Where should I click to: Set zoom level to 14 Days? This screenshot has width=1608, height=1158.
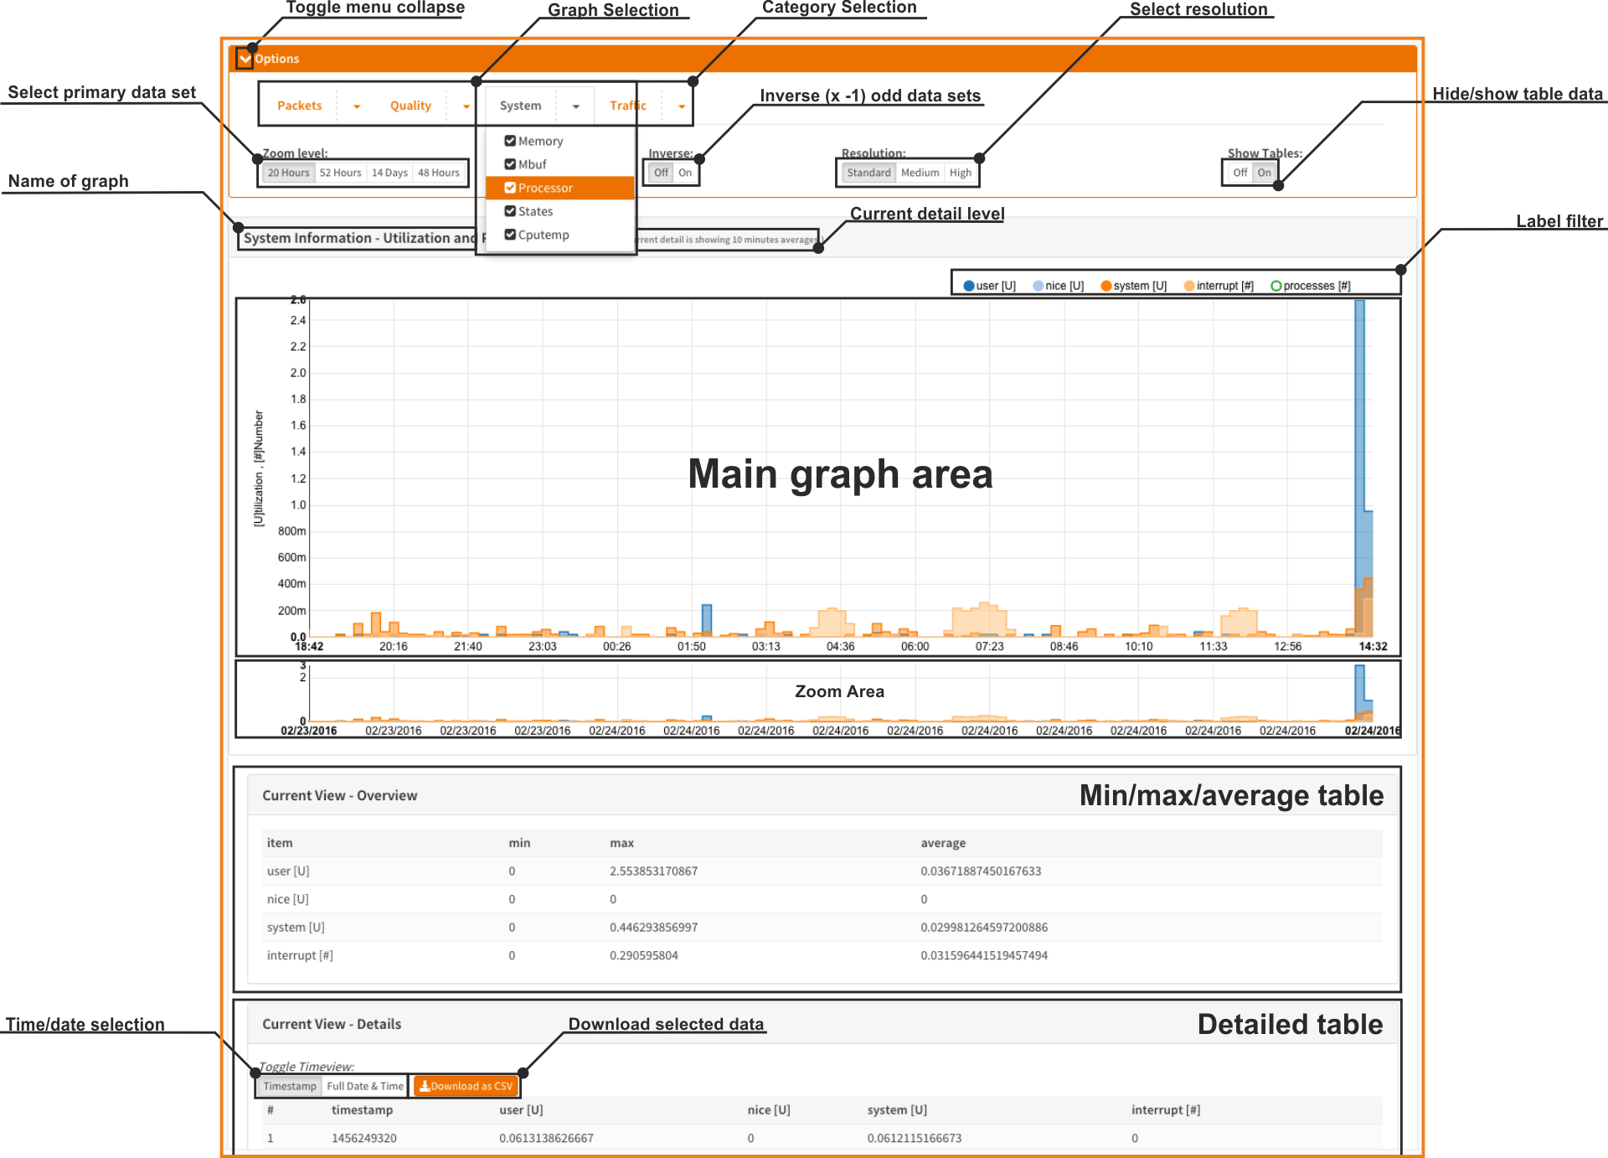point(389,173)
